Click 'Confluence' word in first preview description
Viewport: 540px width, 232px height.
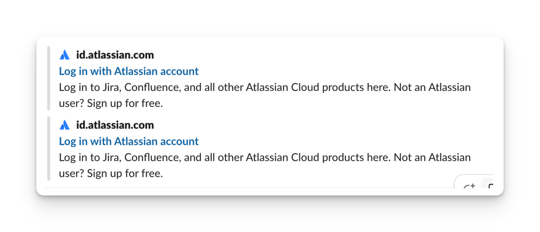(x=152, y=88)
